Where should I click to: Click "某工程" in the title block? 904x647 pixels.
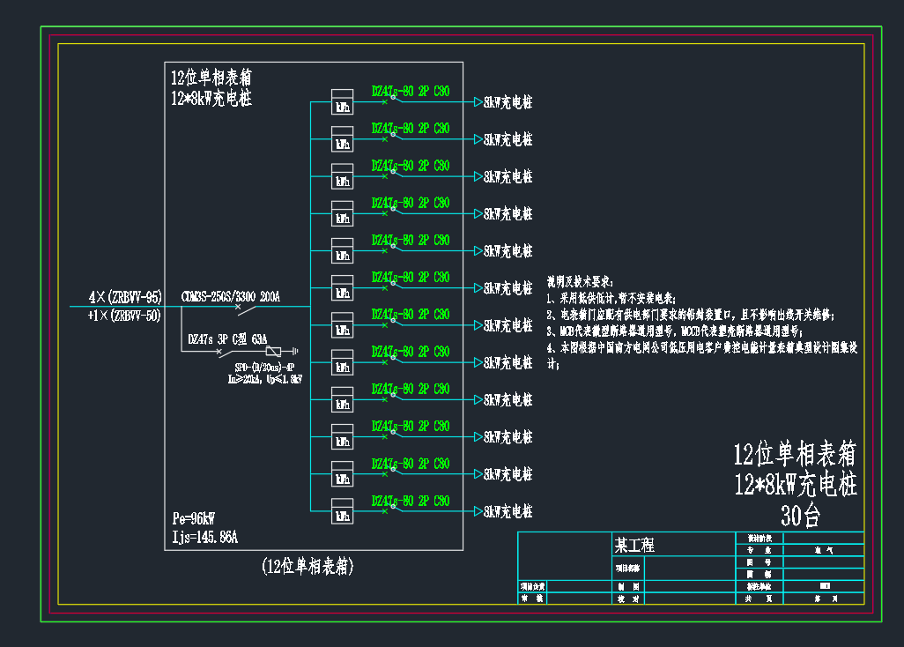click(x=634, y=545)
